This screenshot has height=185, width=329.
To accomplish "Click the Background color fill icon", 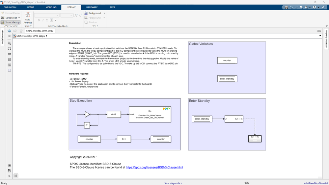I will click(86, 13).
